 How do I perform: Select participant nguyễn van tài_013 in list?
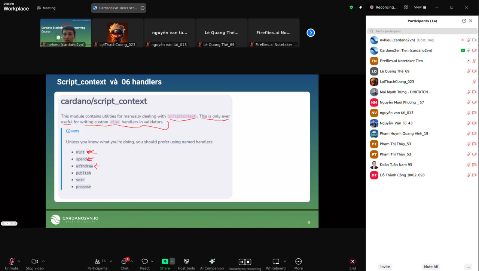pos(422,113)
